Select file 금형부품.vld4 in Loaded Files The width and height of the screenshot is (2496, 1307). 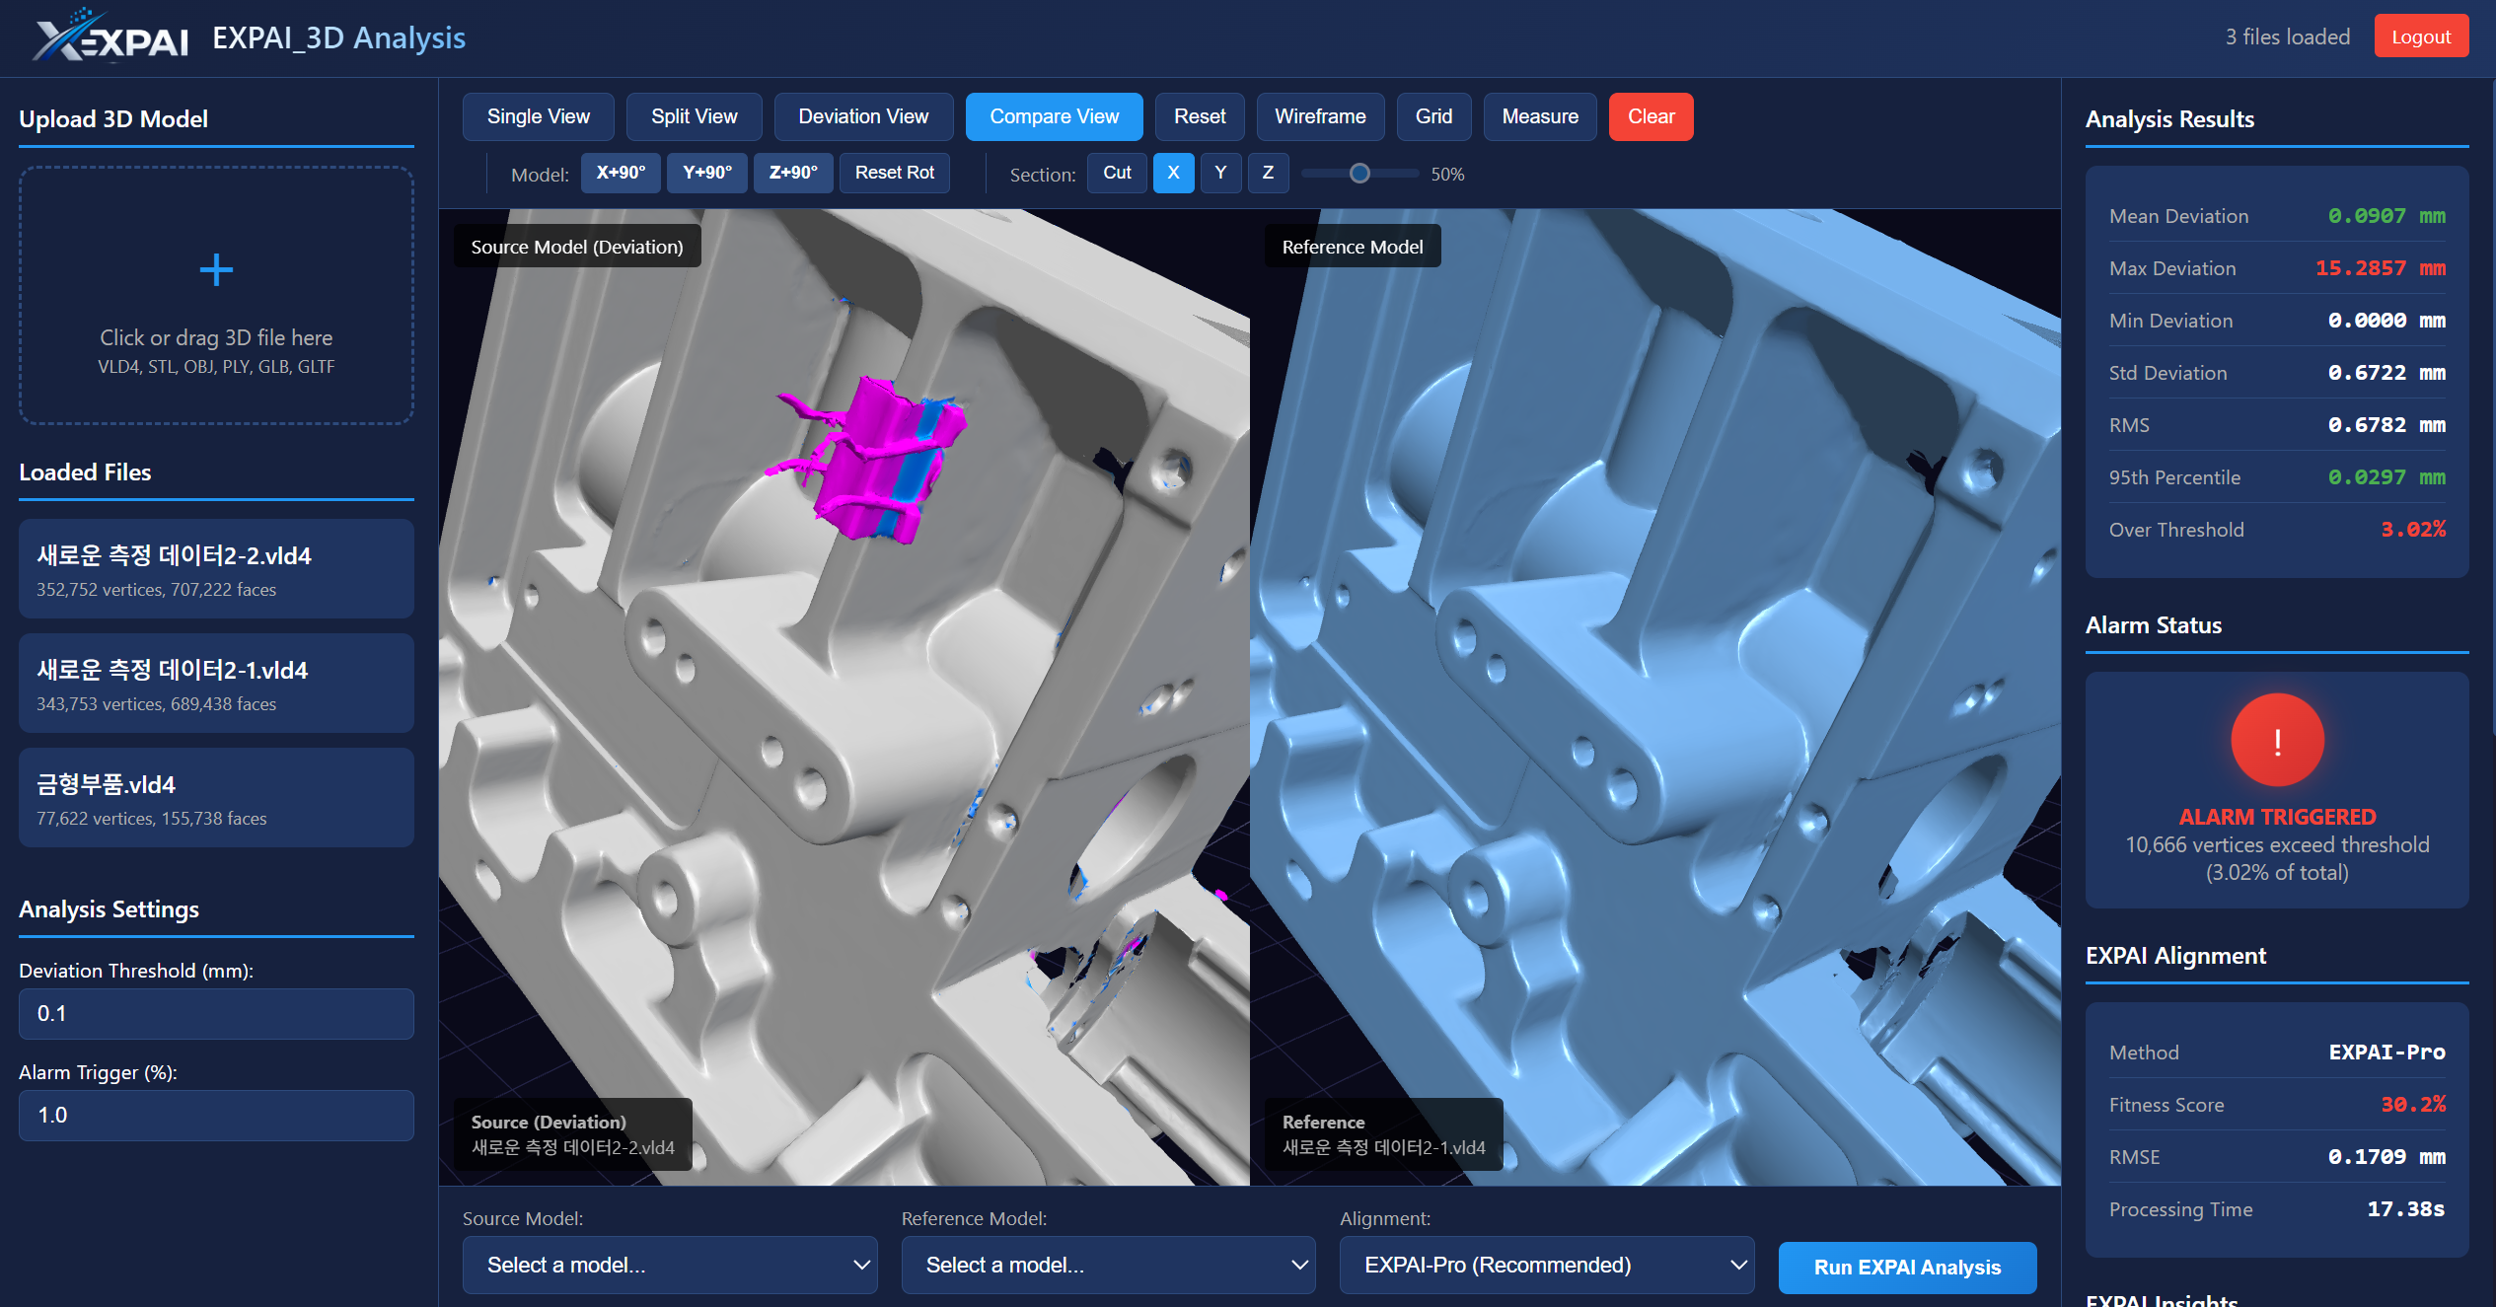tap(215, 798)
